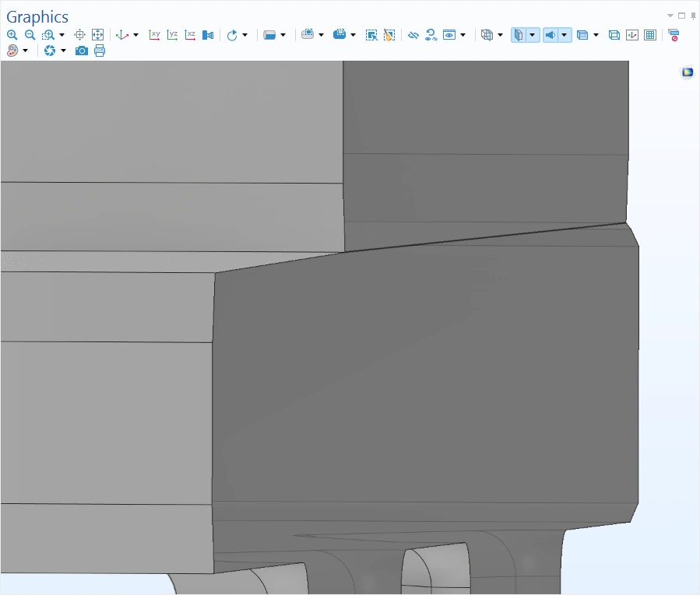Print the graphics using the printer icon

click(100, 51)
